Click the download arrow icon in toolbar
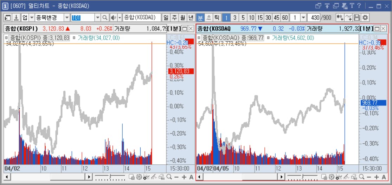392x185 pixels. pyautogui.click(x=16, y=18)
